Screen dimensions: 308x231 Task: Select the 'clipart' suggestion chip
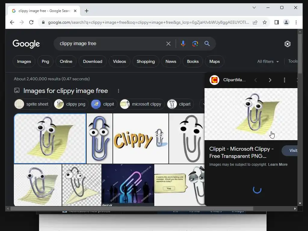pyautogui.click(x=180, y=104)
